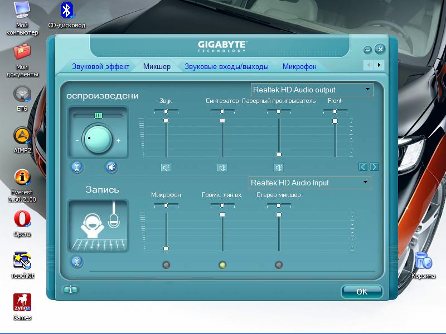Click the Громк. лин.вх. level handle
Viewport: 446px width, 334px height.
click(x=222, y=215)
